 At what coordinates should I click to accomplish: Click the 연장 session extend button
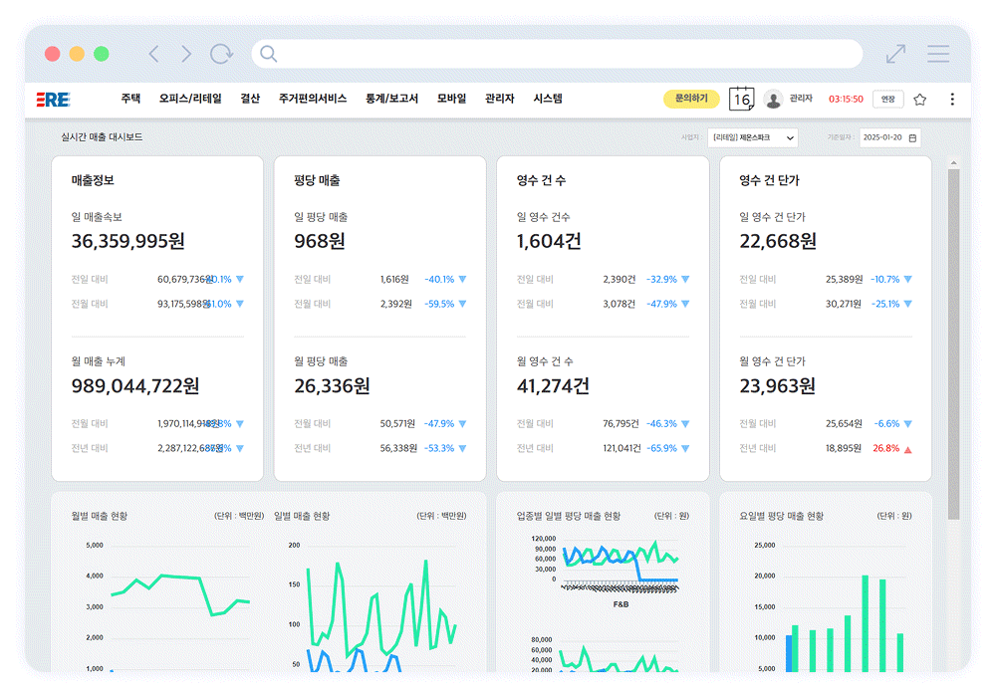[x=887, y=99]
